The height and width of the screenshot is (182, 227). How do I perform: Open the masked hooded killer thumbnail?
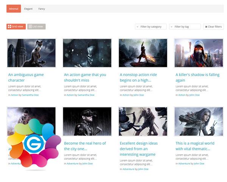(x=199, y=53)
